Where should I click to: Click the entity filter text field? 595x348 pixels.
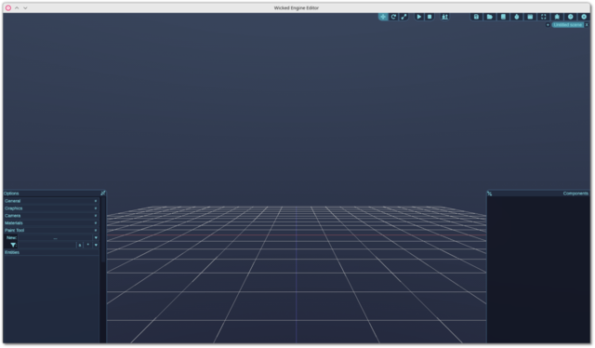[x=47, y=245]
